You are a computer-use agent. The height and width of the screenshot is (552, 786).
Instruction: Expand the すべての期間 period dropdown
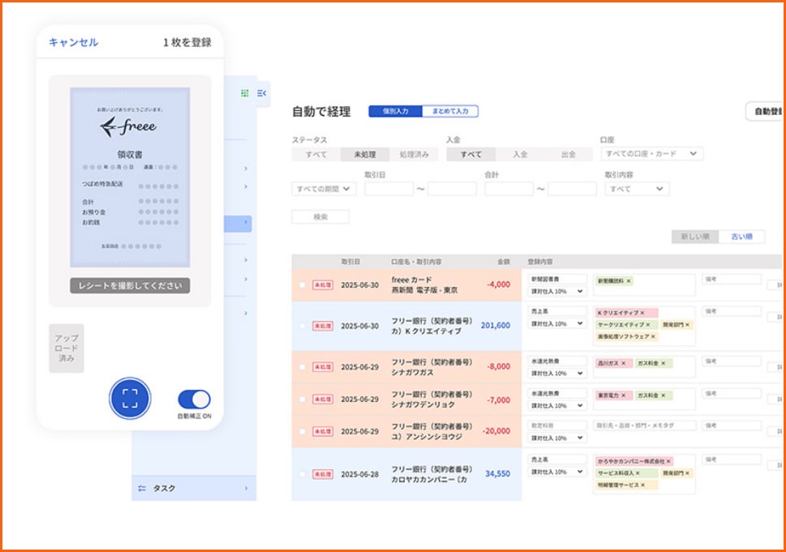[324, 189]
